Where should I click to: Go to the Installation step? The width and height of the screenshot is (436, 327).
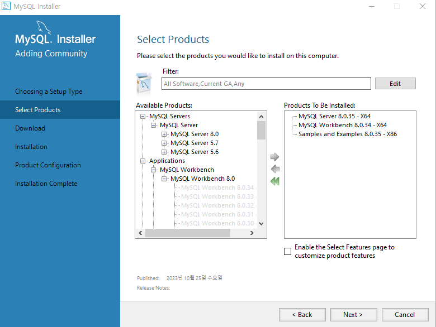point(31,147)
